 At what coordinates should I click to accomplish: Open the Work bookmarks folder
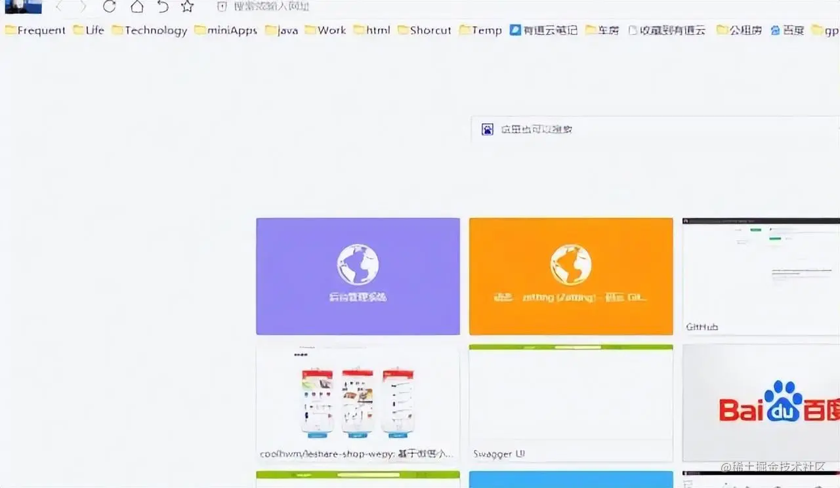click(325, 30)
